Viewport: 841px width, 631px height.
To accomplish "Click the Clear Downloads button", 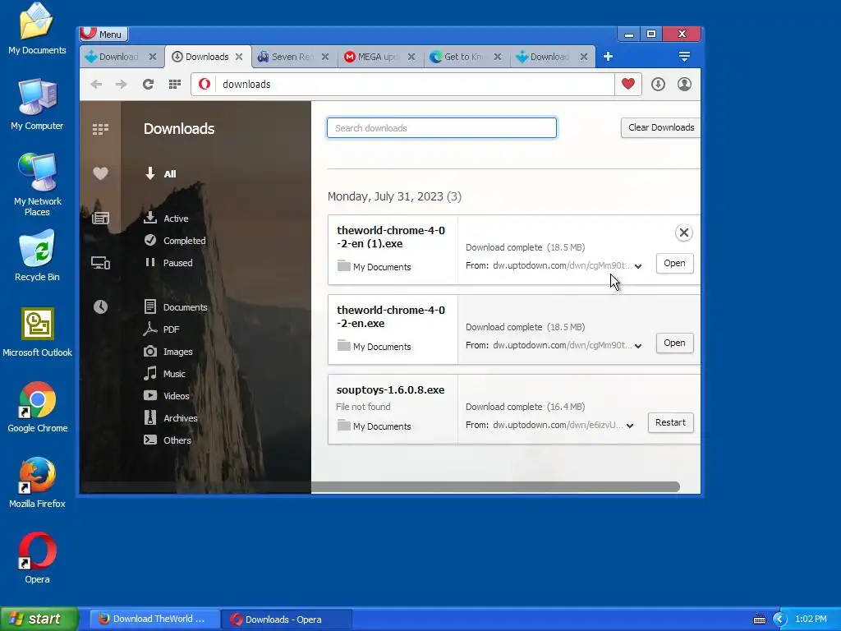I will (661, 127).
